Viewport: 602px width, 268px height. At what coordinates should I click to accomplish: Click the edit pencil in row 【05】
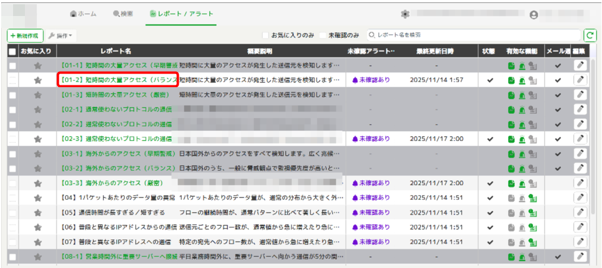[580, 212]
